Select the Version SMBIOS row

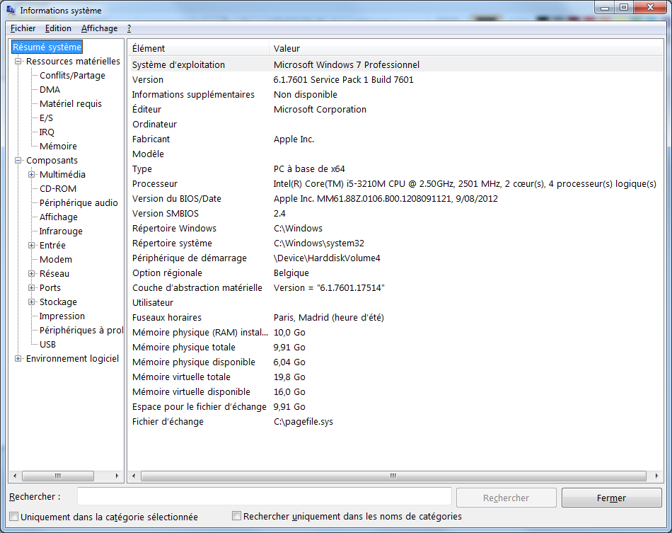point(395,214)
